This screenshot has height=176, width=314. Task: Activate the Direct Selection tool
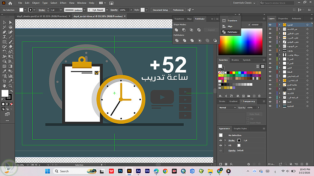[11, 22]
